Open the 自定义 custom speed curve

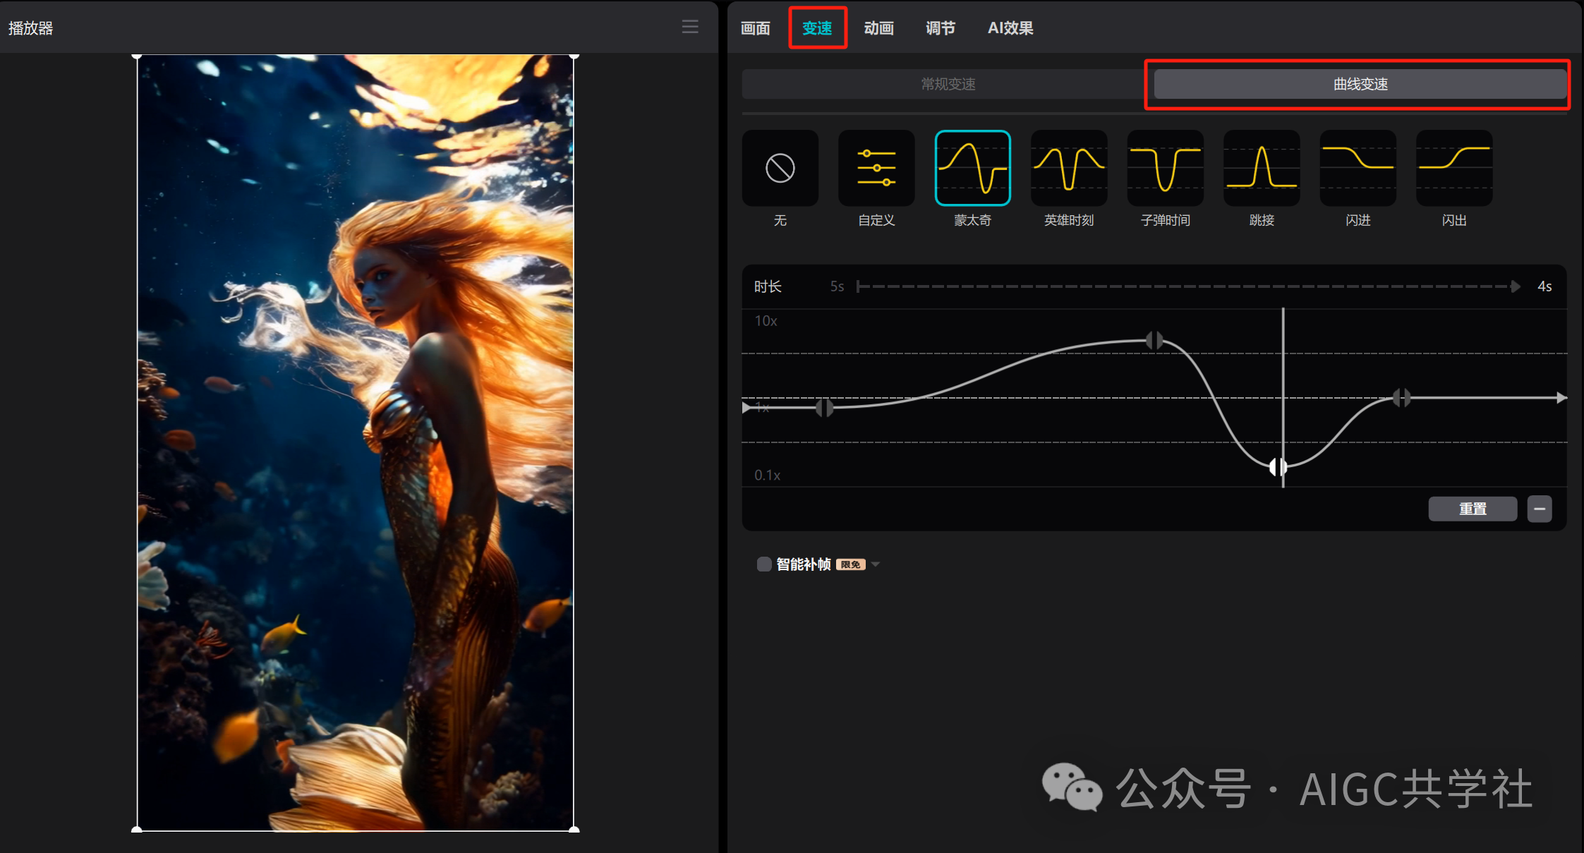[x=876, y=168]
